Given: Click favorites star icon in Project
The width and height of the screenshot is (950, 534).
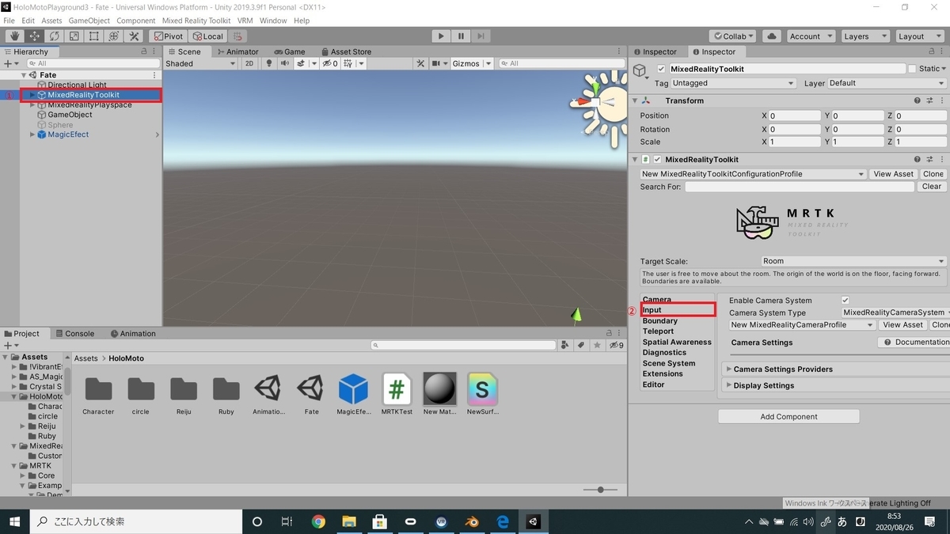Looking at the screenshot, I should pyautogui.click(x=595, y=345).
